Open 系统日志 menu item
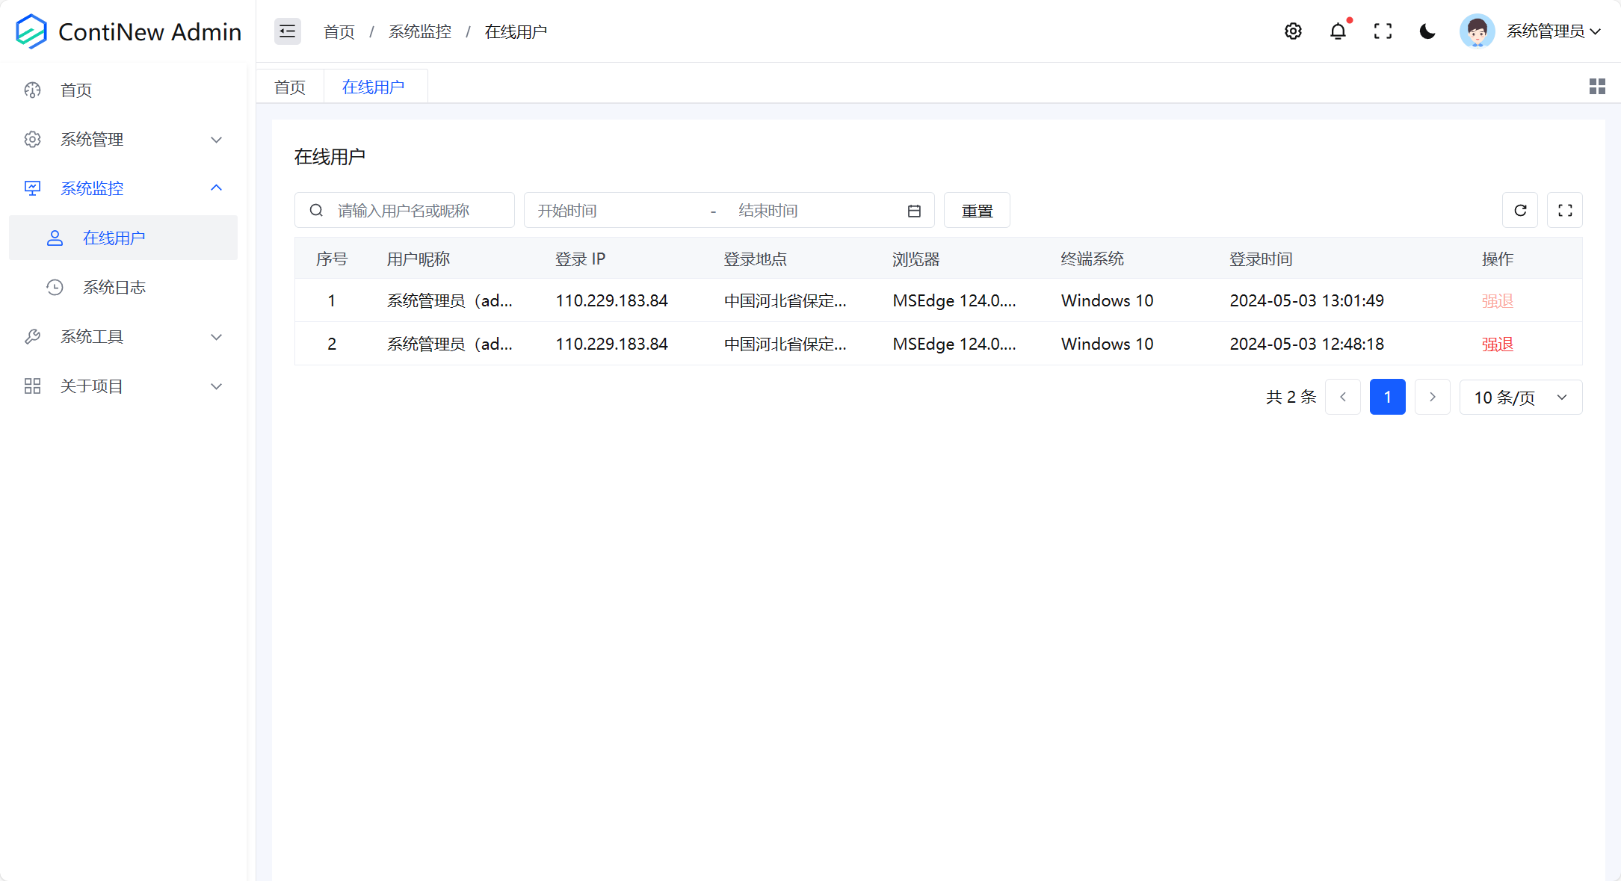This screenshot has height=881, width=1621. pos(114,287)
